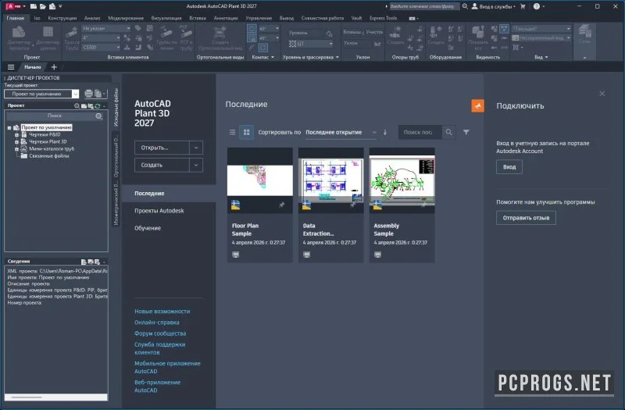Expand the Мини-каталоги труб tree node

(x=17, y=149)
